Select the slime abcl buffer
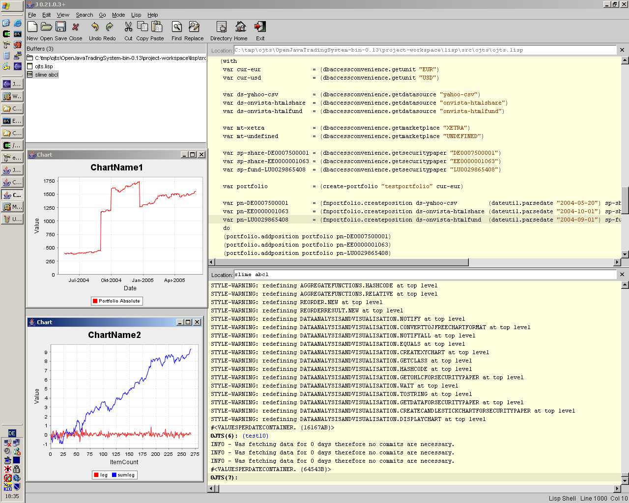The width and height of the screenshot is (629, 503). coord(46,75)
